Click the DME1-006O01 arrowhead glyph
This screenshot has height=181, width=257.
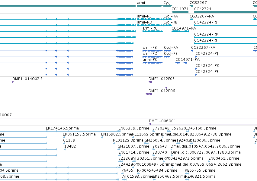pos(150,124)
